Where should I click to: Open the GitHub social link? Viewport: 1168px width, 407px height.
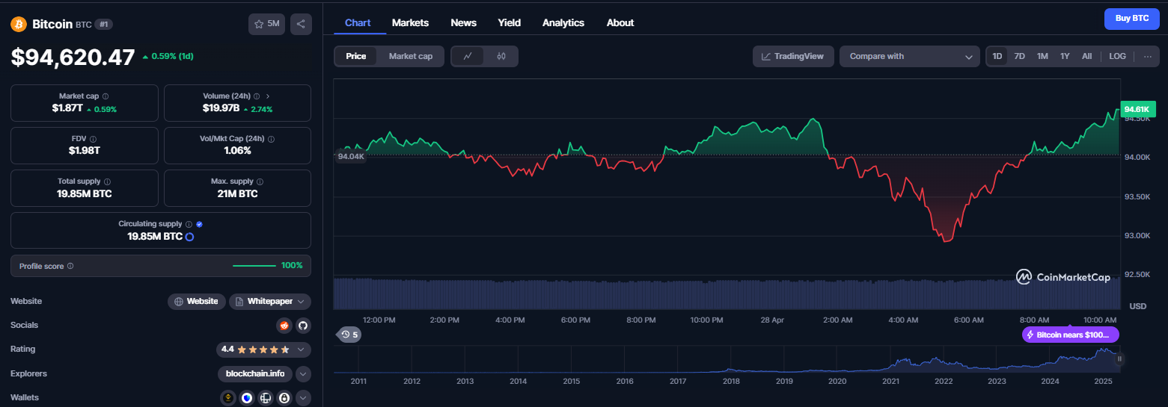click(303, 325)
